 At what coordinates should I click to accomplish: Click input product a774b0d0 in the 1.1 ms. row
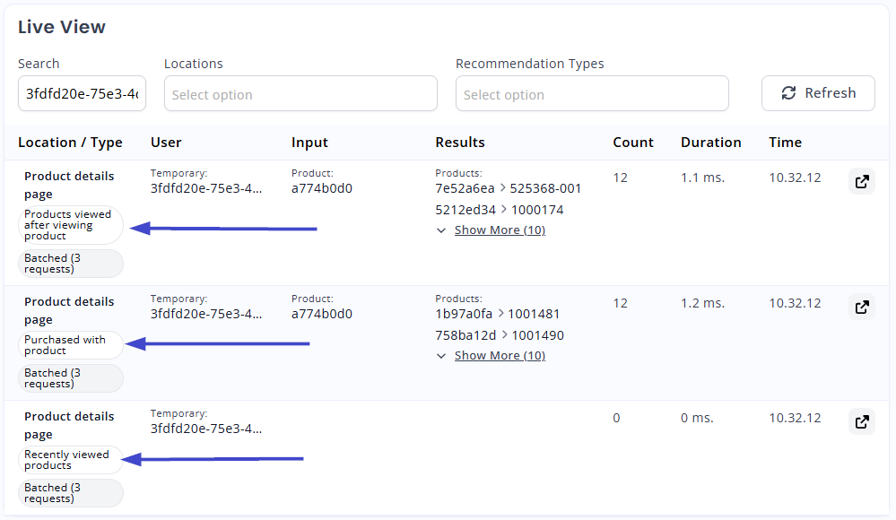322,188
